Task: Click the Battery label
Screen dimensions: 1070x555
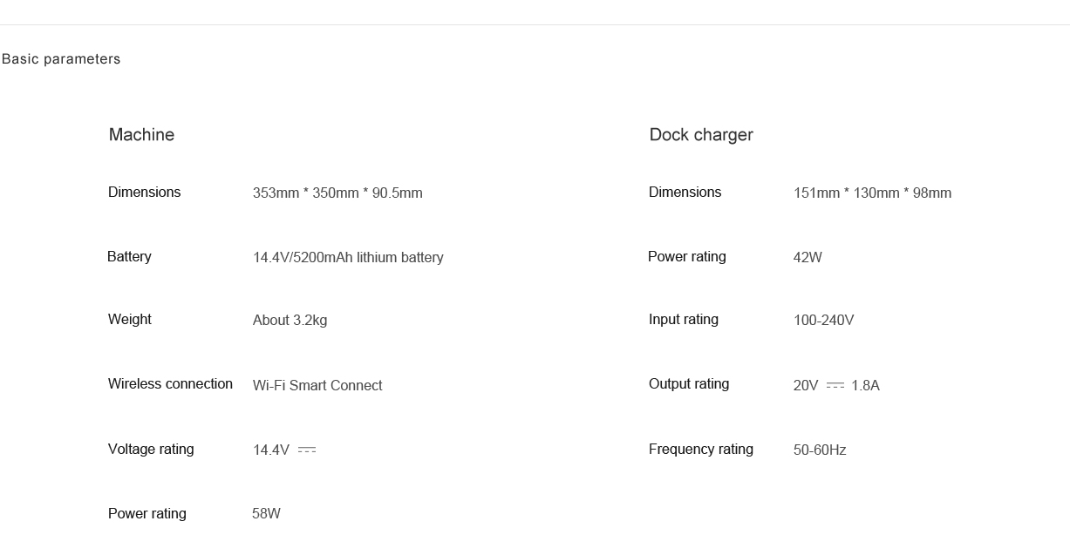Action: (x=129, y=257)
